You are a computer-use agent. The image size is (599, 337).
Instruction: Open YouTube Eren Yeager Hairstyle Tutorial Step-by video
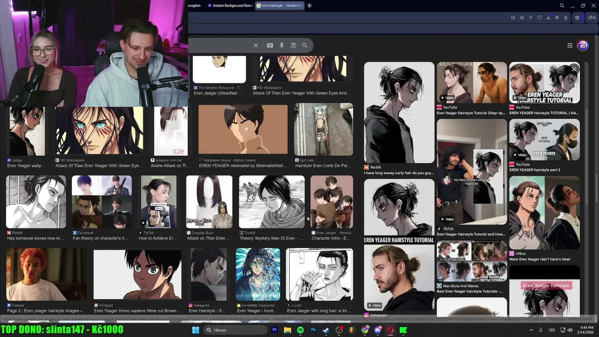[472, 82]
